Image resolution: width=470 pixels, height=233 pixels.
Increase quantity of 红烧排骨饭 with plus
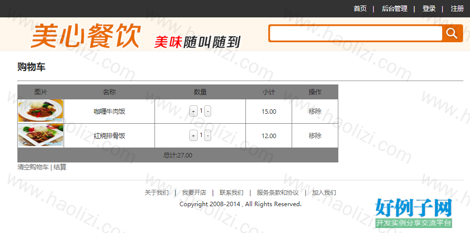(193, 136)
